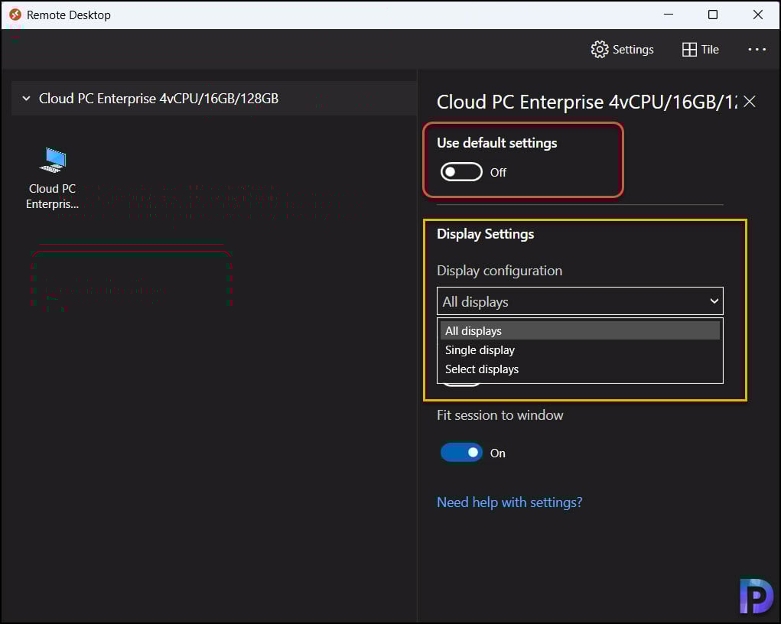This screenshot has height=624, width=781.
Task: Choose Select displays from the list
Action: pos(580,369)
